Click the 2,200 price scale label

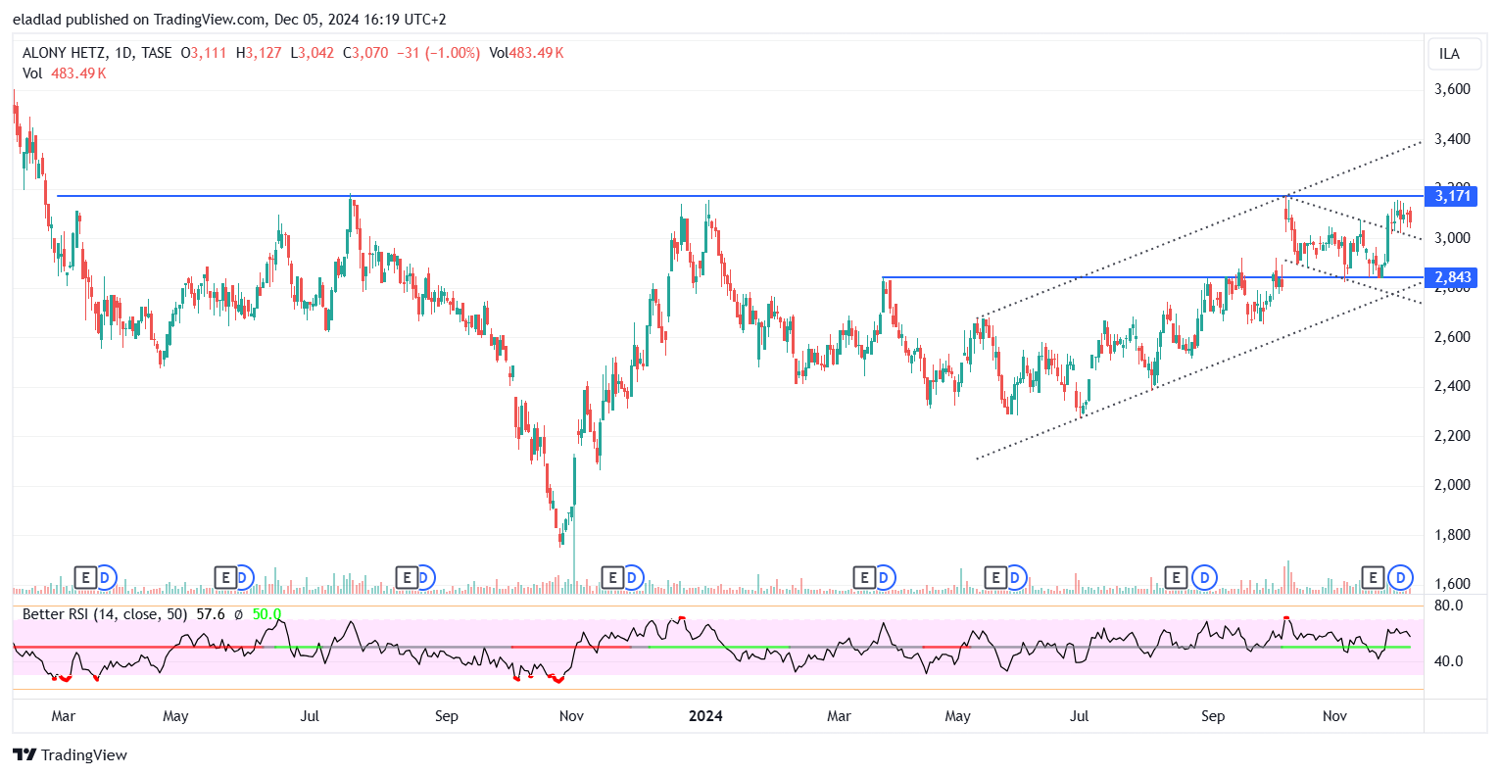click(x=1452, y=436)
